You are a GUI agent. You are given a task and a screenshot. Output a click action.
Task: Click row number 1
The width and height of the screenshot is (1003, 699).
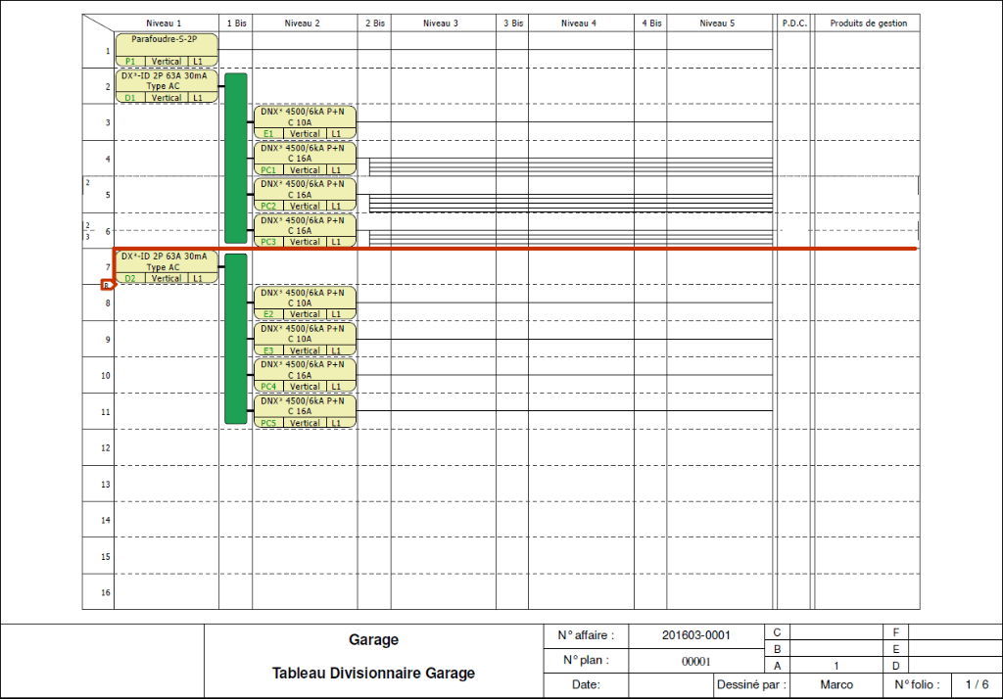[108, 51]
